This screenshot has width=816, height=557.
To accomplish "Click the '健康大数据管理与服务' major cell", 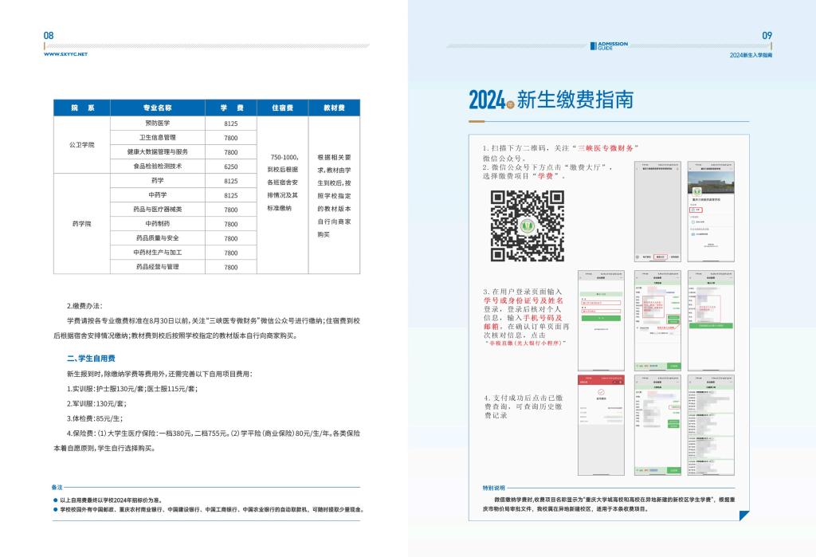I will [157, 152].
